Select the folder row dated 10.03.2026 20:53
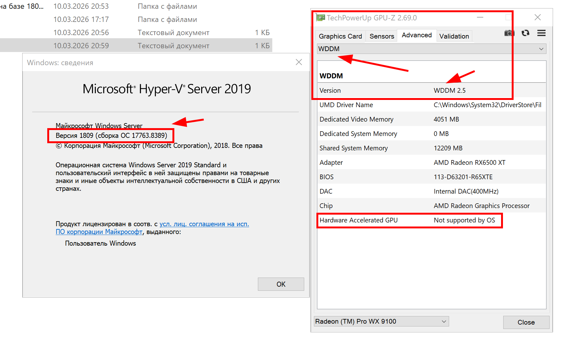Screen dimensions: 579x344 pyautogui.click(x=136, y=6)
